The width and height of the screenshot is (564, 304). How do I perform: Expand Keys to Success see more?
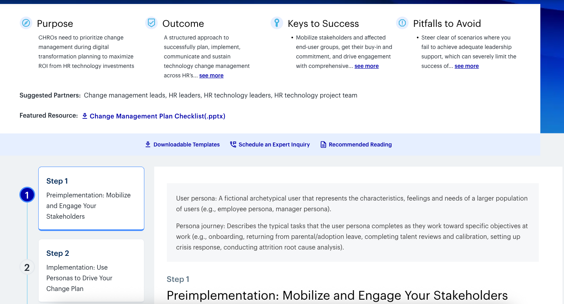(366, 66)
